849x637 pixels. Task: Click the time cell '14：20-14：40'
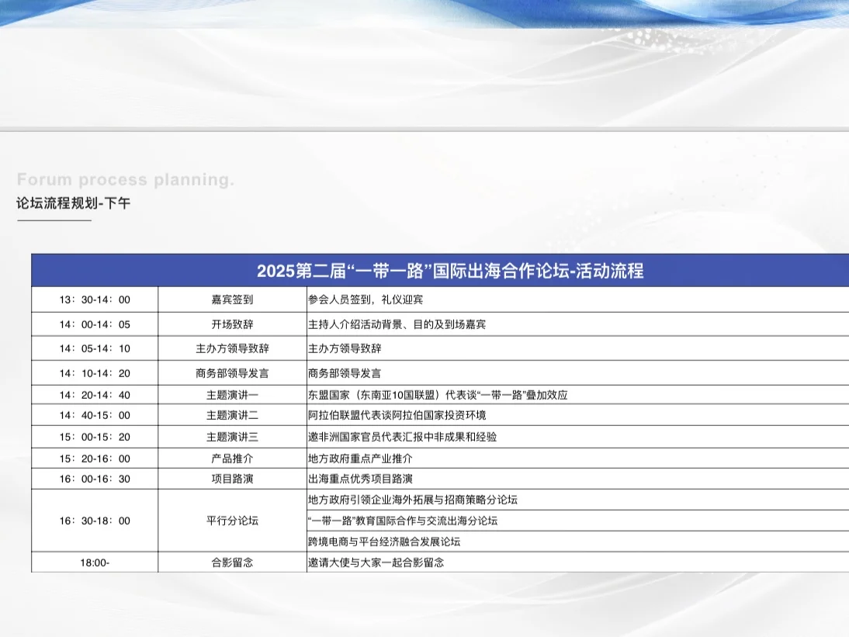(95, 395)
